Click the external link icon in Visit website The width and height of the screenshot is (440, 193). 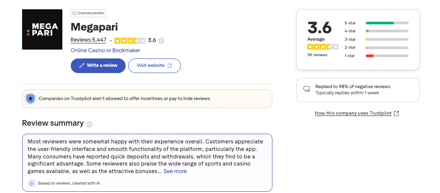[170, 66]
